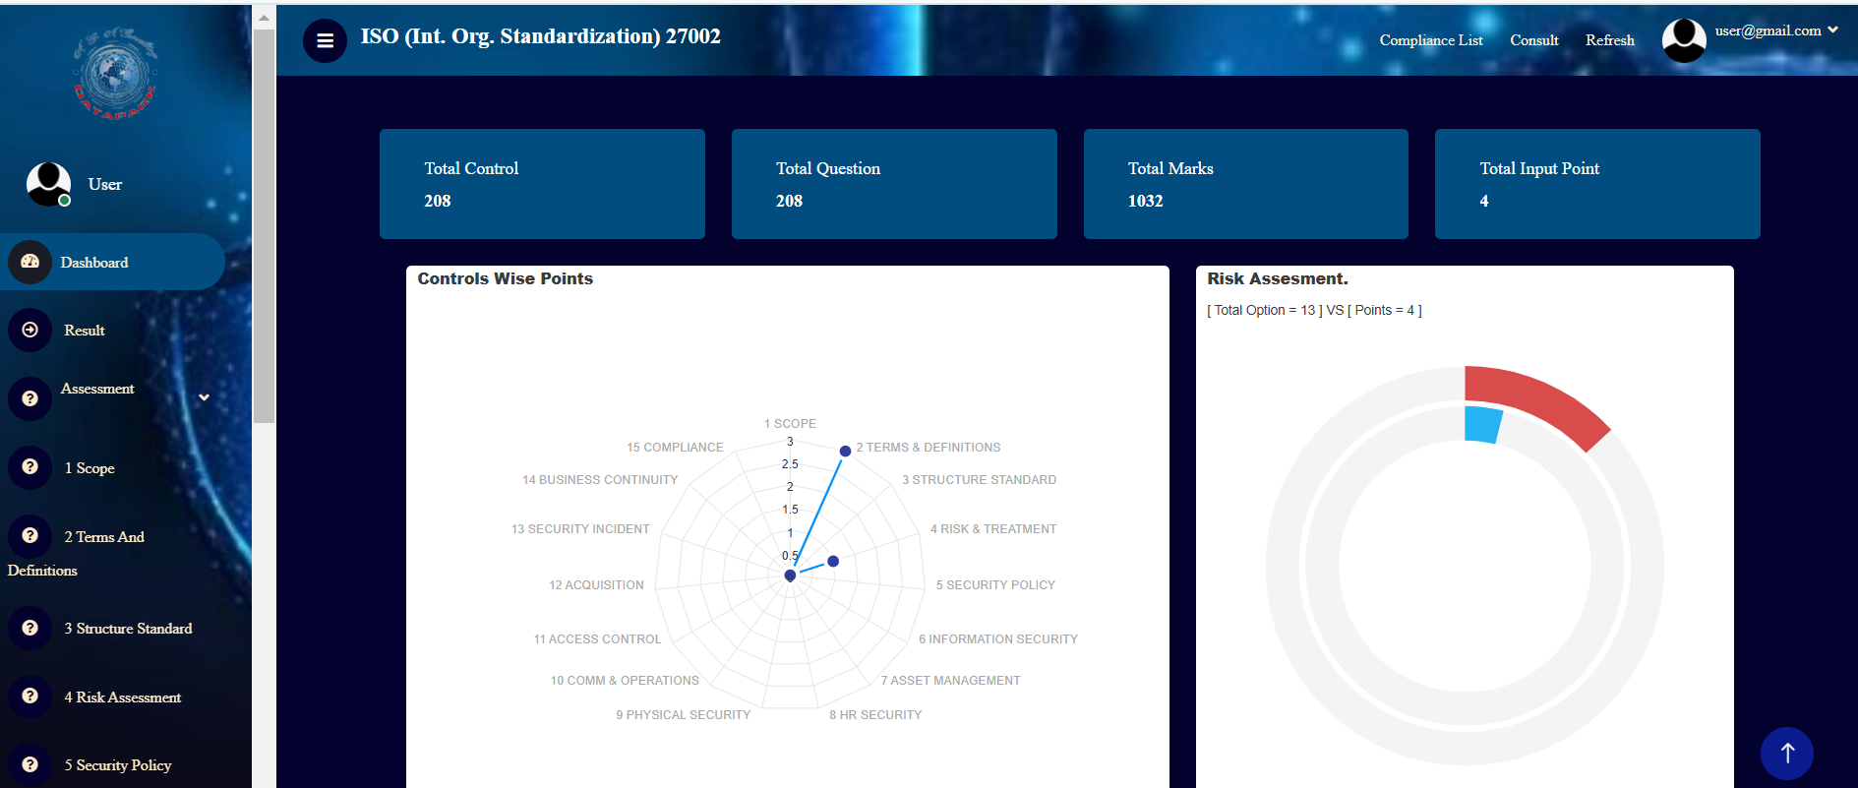Click the Total Question card
The image size is (1858, 788).
click(x=894, y=184)
